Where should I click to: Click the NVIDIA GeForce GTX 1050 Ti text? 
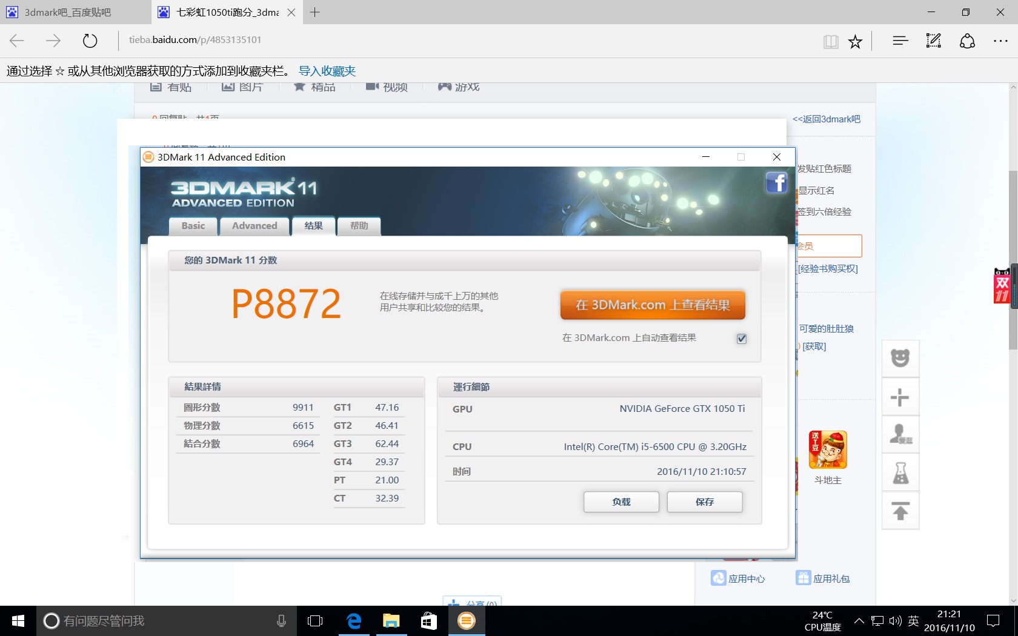pos(682,409)
